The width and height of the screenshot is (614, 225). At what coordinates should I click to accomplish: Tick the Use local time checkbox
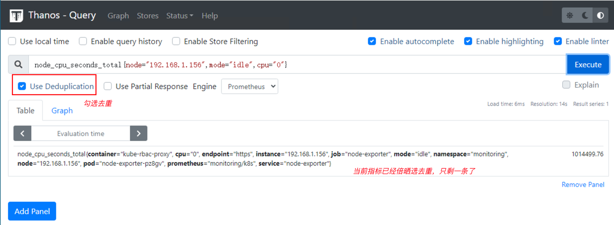12,41
